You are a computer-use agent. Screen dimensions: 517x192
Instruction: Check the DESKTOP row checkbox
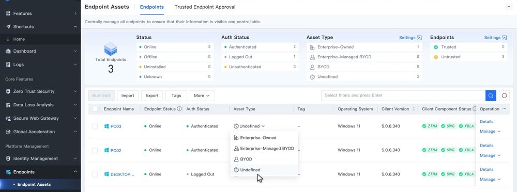[95, 174]
